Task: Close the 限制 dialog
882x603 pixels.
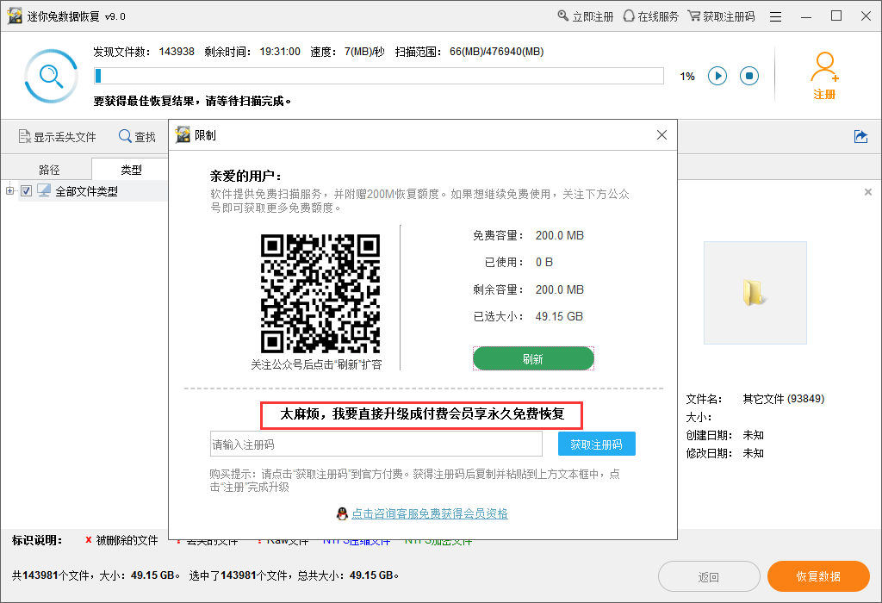Action: point(662,135)
